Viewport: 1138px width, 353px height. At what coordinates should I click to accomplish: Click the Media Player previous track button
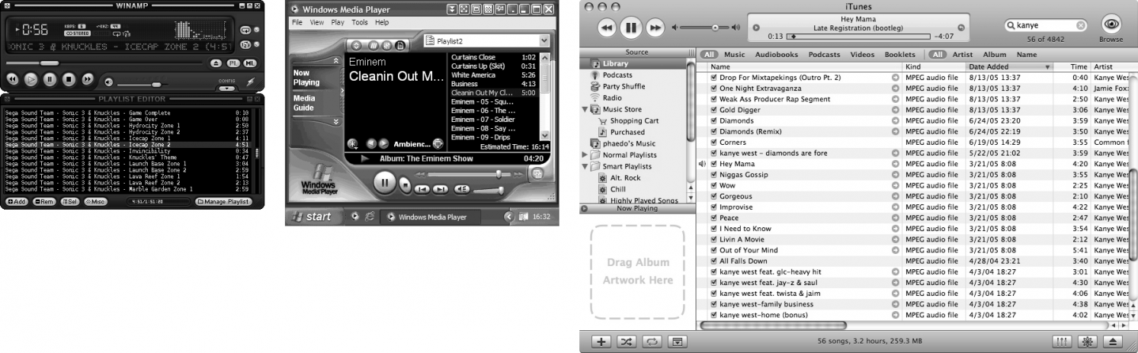423,188
